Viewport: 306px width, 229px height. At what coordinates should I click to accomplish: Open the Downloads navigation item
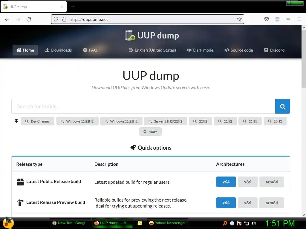click(x=58, y=50)
